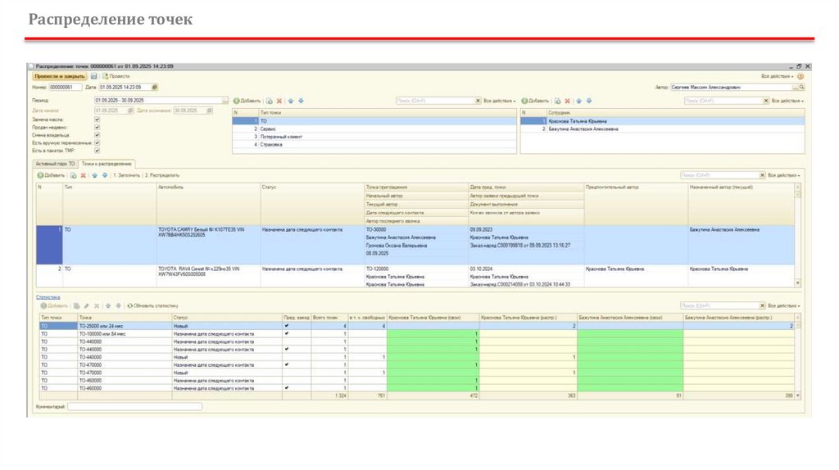Expand Все действия above the Сотрудник table
The image size is (839, 470).
click(787, 101)
